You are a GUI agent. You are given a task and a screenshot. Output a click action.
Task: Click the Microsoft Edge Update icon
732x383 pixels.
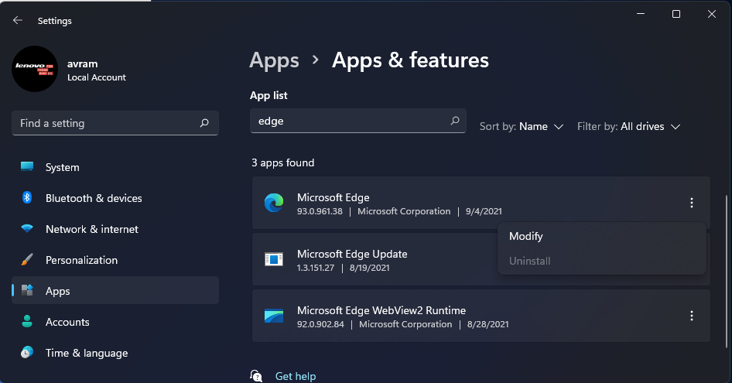274,260
